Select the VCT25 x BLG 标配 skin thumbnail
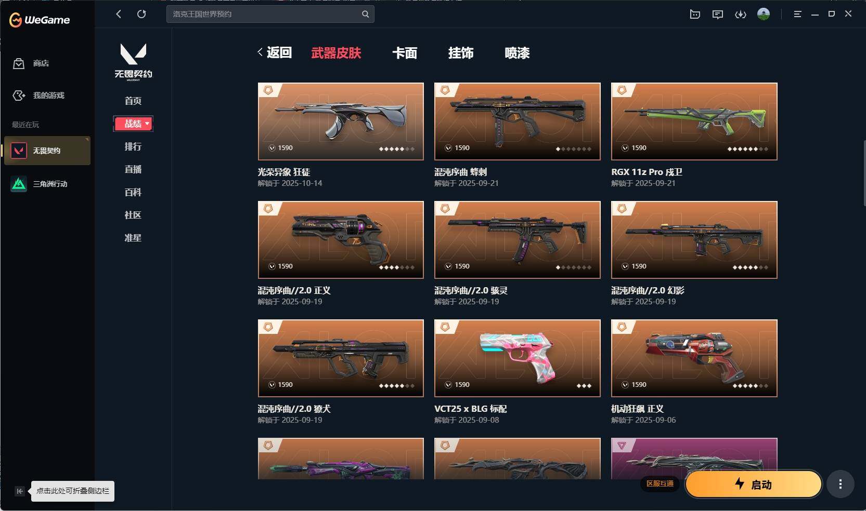Image resolution: width=866 pixels, height=511 pixels. click(518, 358)
